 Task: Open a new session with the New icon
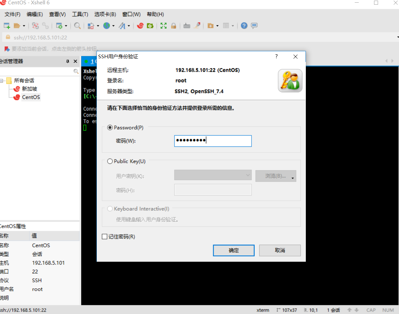click(6, 25)
